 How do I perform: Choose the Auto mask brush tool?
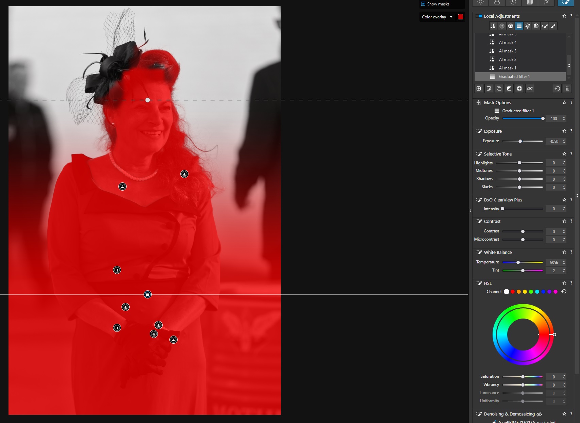coord(545,26)
